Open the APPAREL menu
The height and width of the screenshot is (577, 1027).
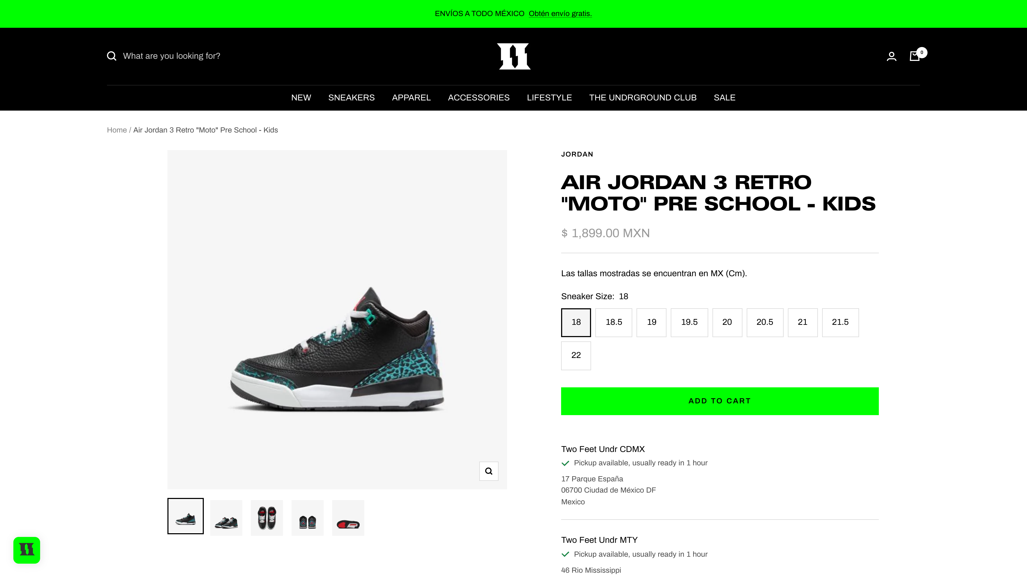[x=411, y=98]
